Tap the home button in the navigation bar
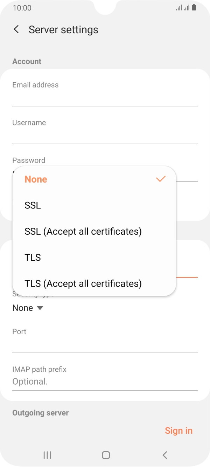The image size is (210, 467). point(105,455)
